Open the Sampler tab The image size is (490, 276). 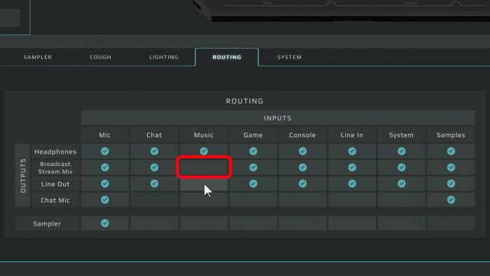pyautogui.click(x=38, y=57)
